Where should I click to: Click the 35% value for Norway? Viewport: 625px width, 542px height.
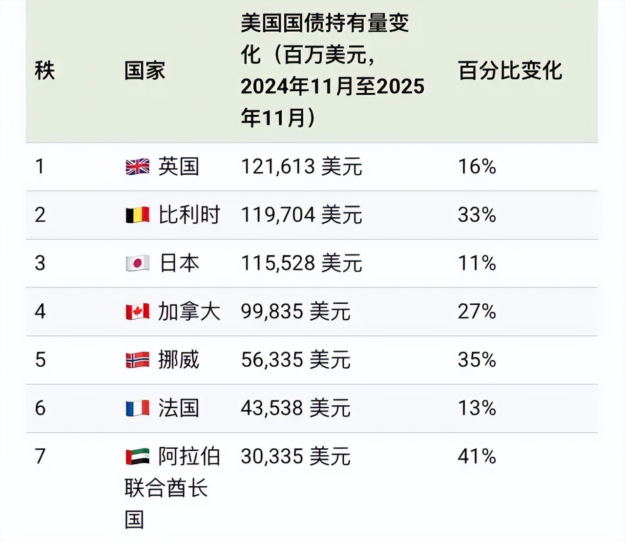pos(477,360)
